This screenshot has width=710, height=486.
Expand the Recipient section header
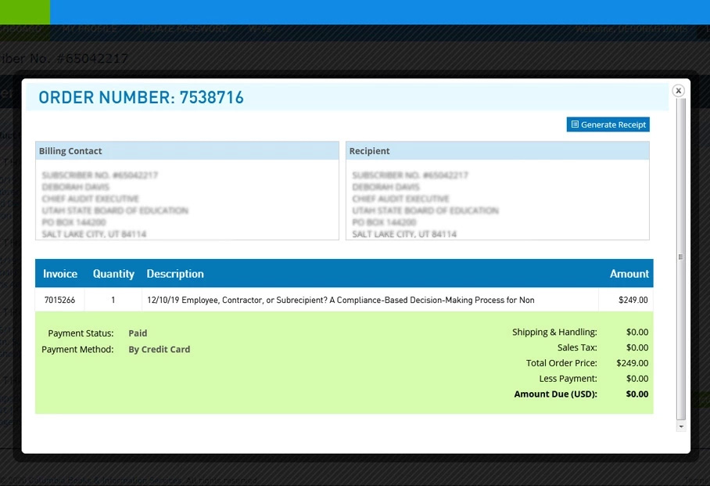[370, 150]
